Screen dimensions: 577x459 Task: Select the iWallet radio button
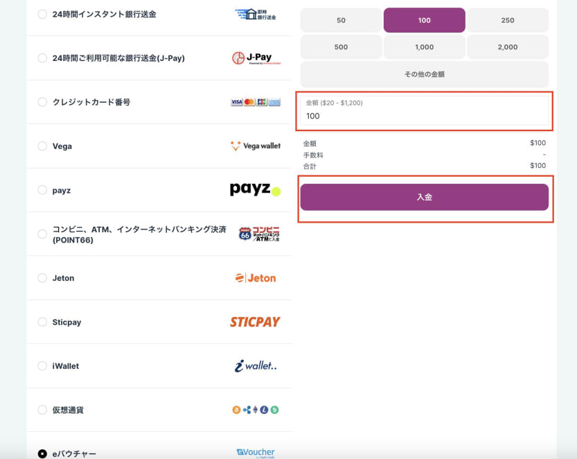point(42,366)
